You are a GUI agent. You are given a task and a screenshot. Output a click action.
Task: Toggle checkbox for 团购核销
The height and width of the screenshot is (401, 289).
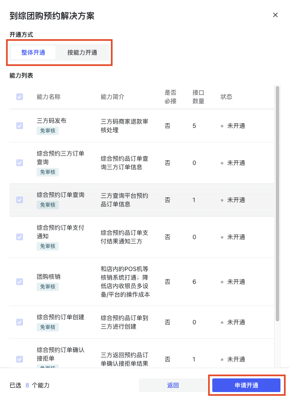(x=20, y=282)
